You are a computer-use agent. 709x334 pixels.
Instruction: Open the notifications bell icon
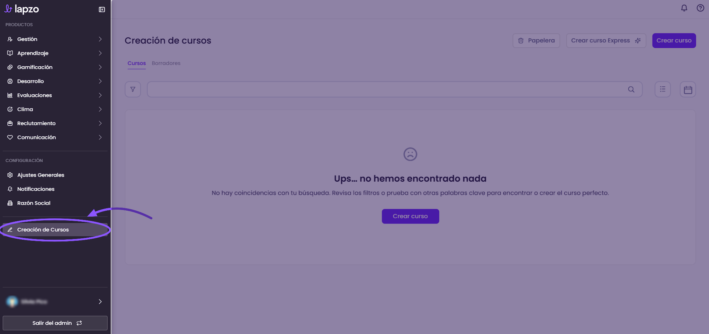(684, 8)
